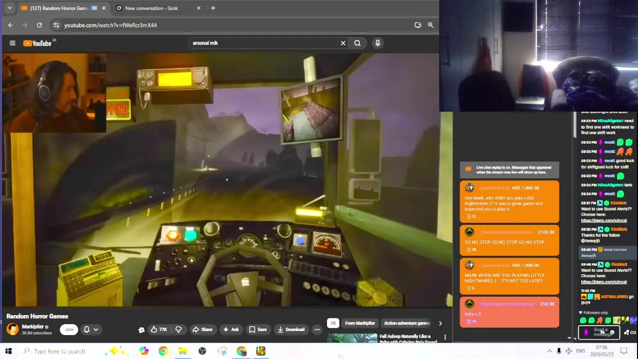Open the tab search dropdown arrow
Image resolution: width=638 pixels, height=359 pixels.
point(9,8)
